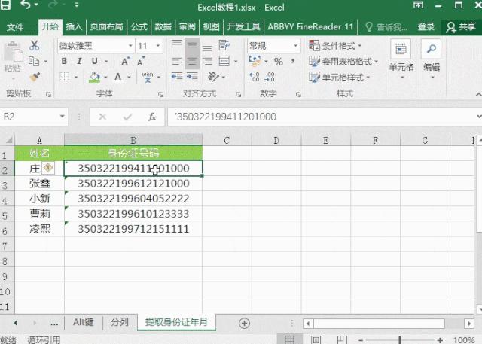Click the Save icon in title bar
The image size is (482, 344).
point(5,5)
